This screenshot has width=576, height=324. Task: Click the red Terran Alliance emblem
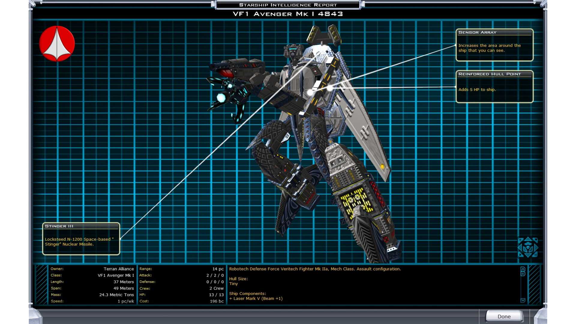[57, 43]
